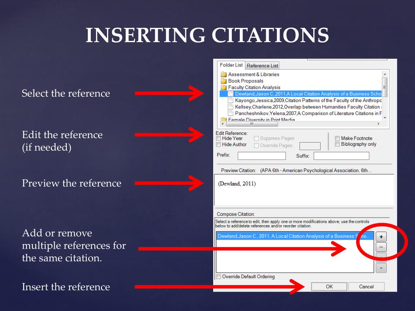Select the Dewland, Jason C. 2011 reference in folder list
Image resolution: width=415 pixels, height=311 pixels.
[x=301, y=94]
